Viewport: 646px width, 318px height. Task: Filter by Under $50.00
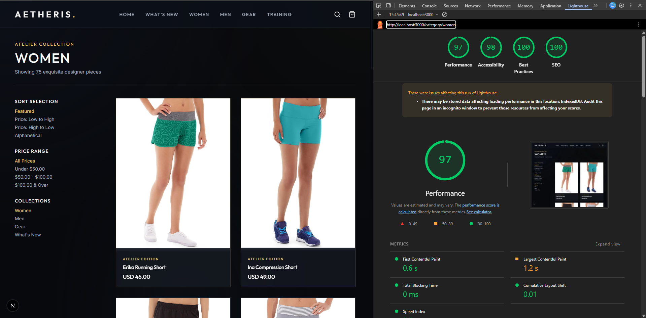pyautogui.click(x=30, y=169)
